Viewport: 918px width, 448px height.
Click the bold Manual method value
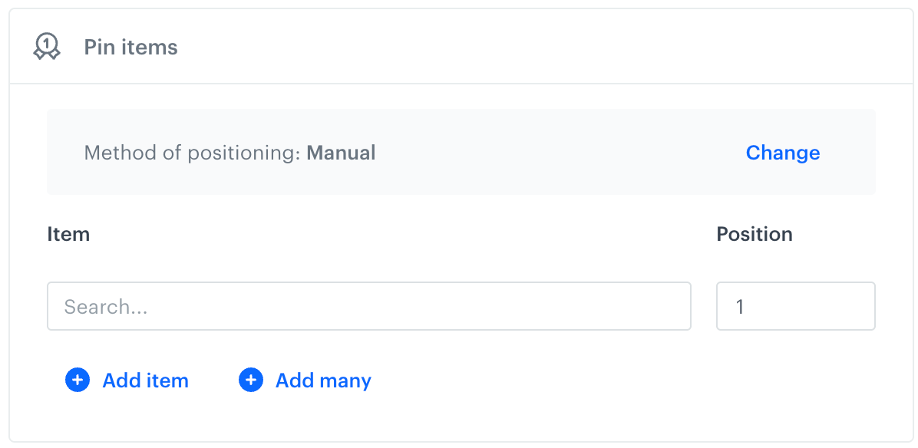coord(341,153)
